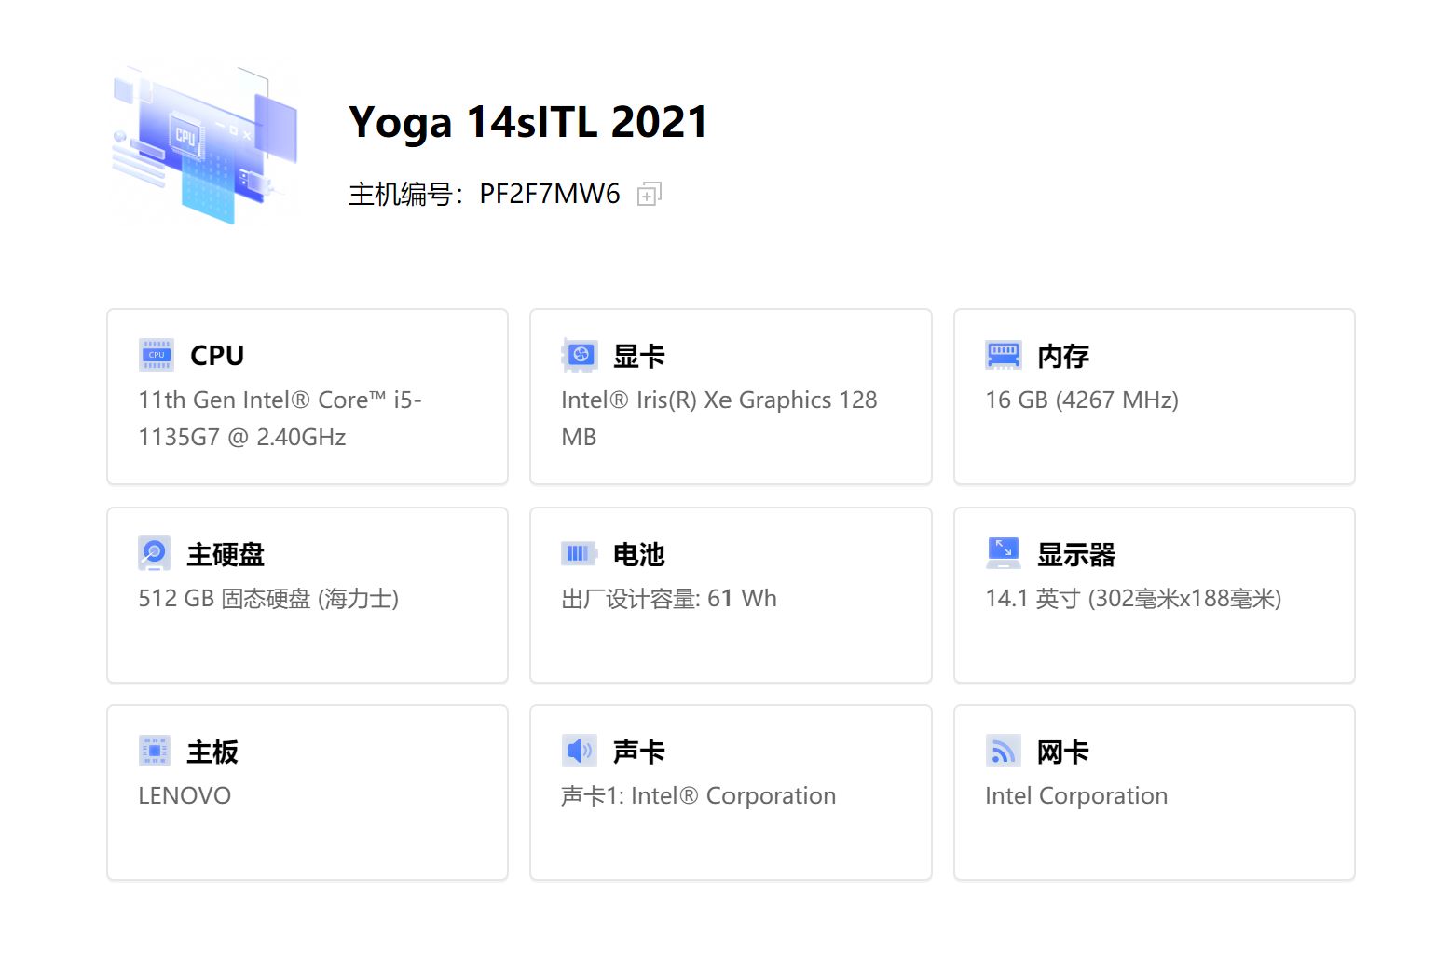Click the Yoga 14sITL 2021 title
The height and width of the screenshot is (976, 1450).
pos(527,121)
